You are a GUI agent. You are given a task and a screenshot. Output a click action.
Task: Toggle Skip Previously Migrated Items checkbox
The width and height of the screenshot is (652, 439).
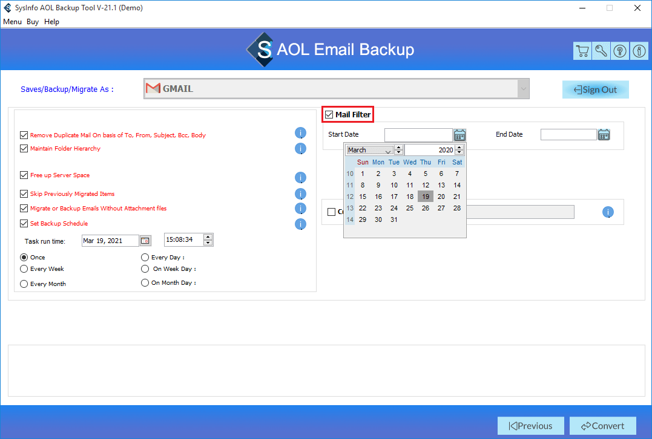coord(24,193)
